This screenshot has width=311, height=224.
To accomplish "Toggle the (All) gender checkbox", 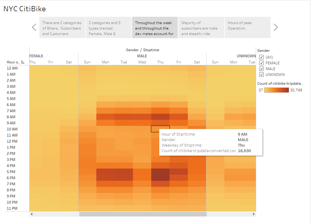I will [261, 57].
